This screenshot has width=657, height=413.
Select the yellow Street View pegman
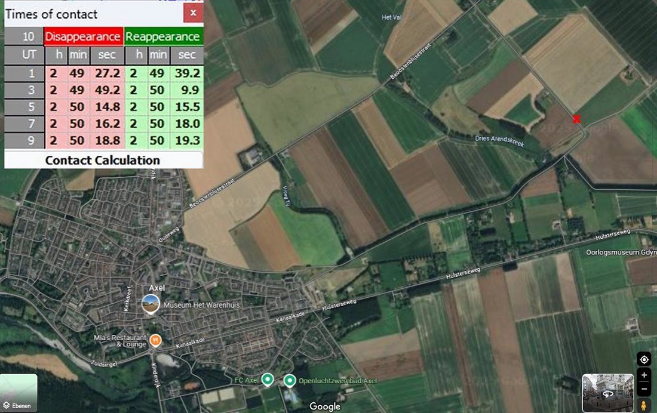[644, 405]
